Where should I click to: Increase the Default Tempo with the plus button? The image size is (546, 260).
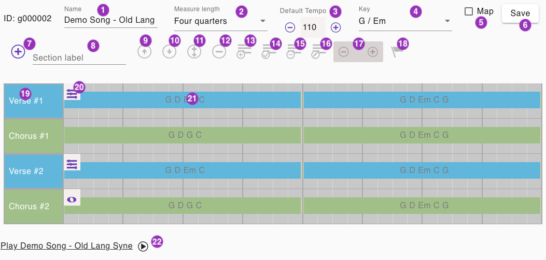click(336, 27)
